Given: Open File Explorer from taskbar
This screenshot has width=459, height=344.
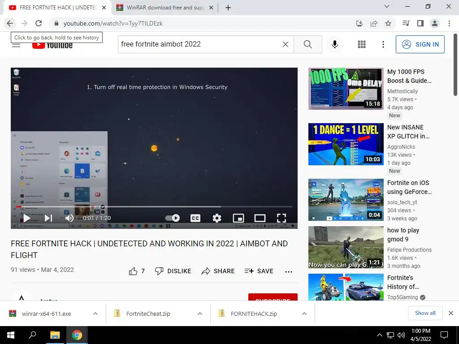Looking at the screenshot, I should [55, 335].
